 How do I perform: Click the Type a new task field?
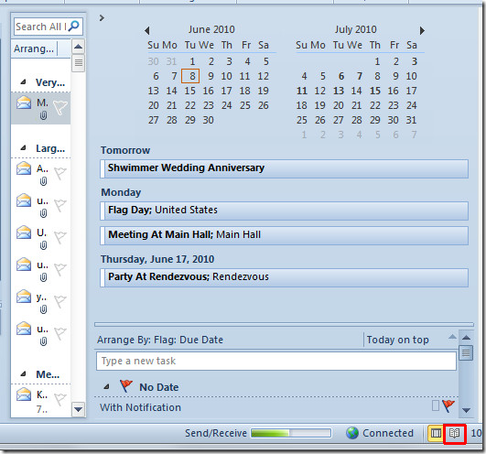pyautogui.click(x=276, y=361)
